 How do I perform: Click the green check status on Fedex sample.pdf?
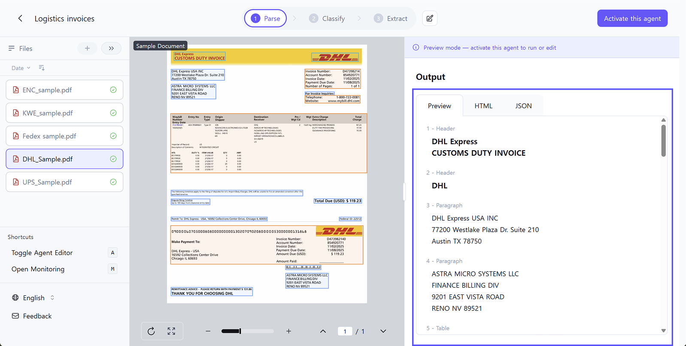tap(113, 136)
